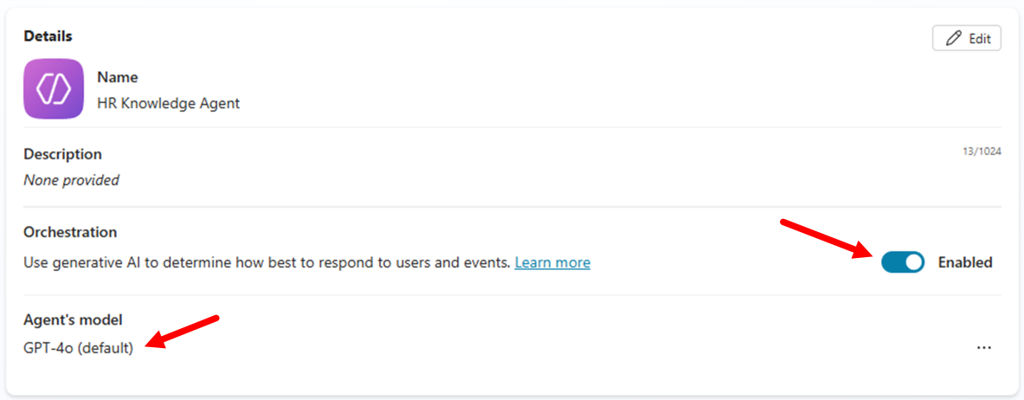Click the red arrow pointing to GPT-4o

click(182, 333)
